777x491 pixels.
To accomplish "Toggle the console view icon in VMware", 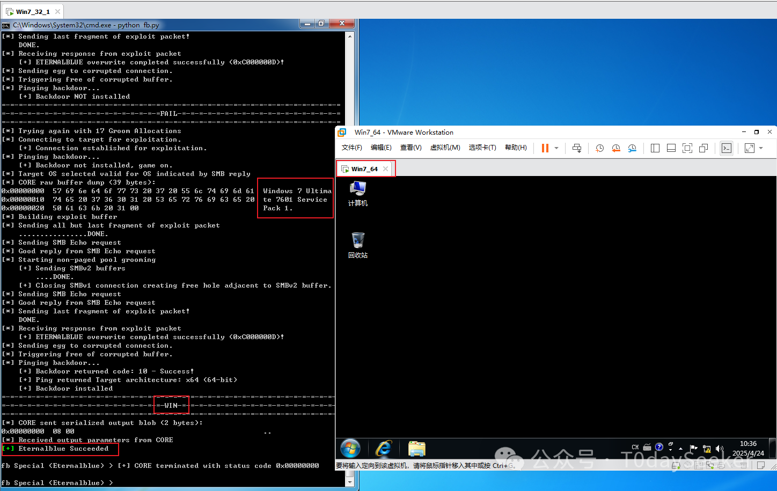I will [x=727, y=148].
